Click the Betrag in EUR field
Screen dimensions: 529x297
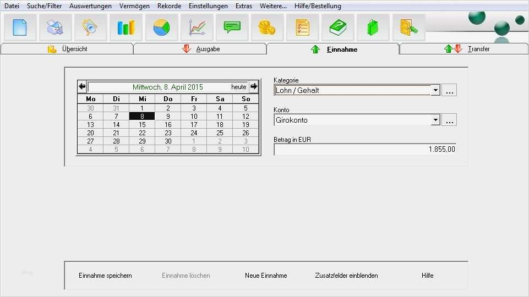pos(365,150)
